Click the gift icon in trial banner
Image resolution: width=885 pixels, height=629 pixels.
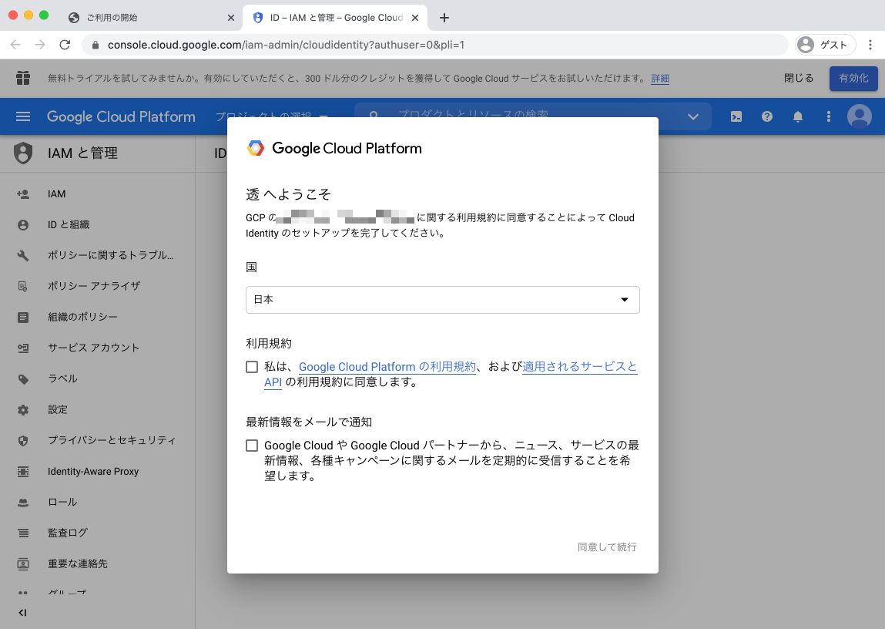pos(23,78)
